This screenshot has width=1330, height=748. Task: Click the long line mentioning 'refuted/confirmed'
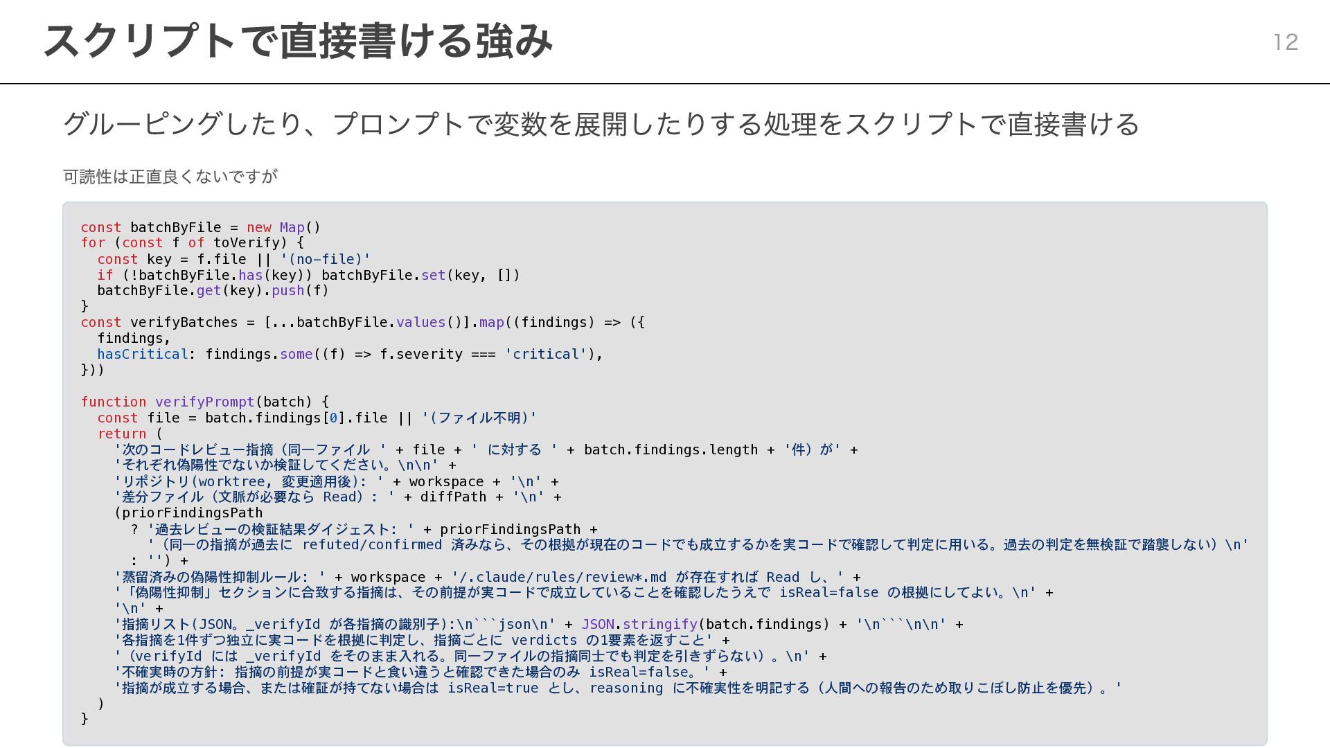698,545
